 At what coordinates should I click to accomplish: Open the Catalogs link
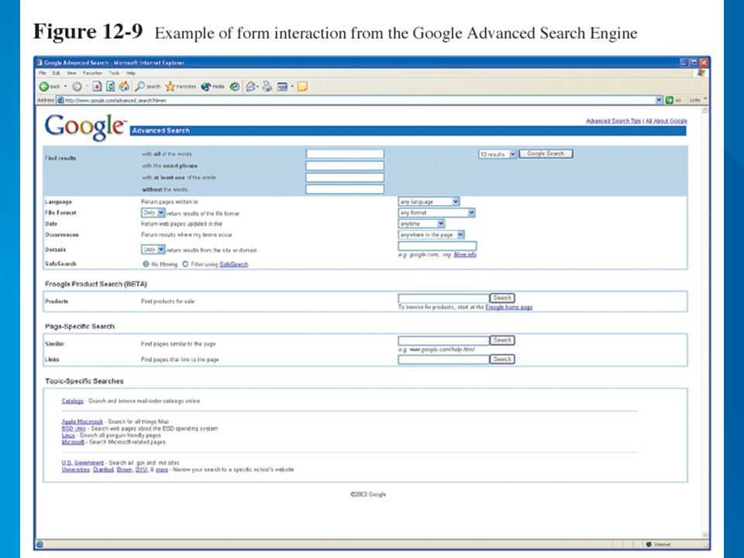(73, 401)
